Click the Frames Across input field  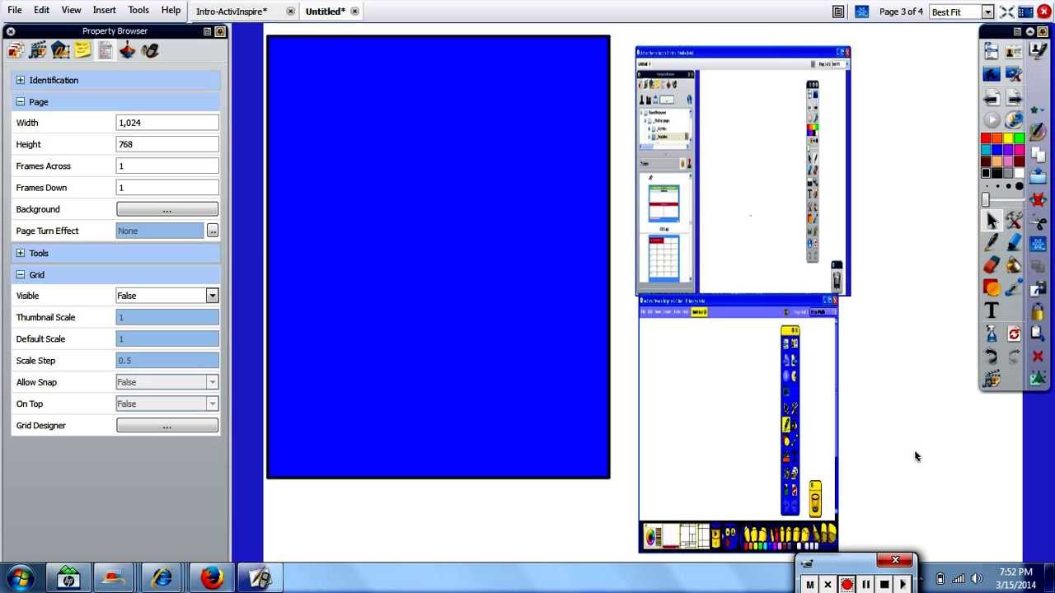pos(167,166)
